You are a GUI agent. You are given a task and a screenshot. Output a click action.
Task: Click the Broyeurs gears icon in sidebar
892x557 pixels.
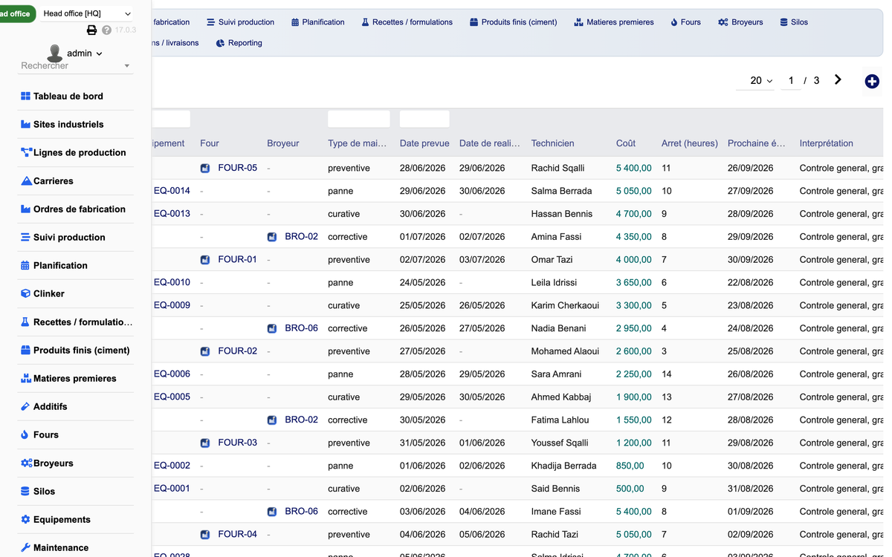point(26,463)
